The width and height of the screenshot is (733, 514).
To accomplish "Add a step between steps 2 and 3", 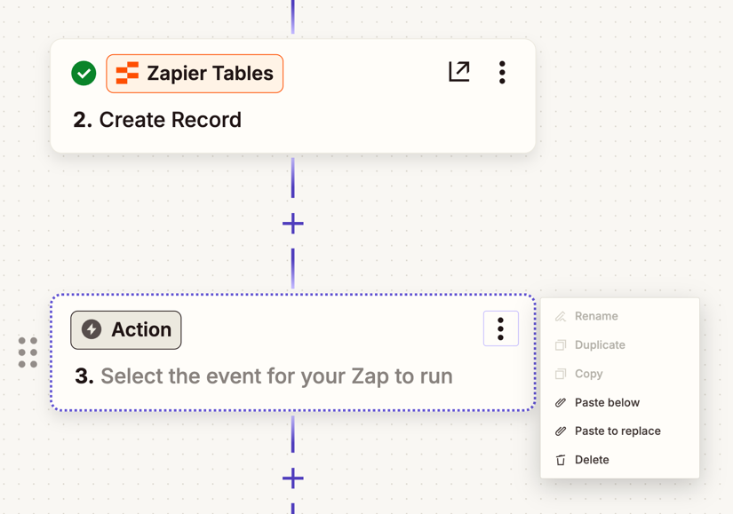I will [x=293, y=224].
